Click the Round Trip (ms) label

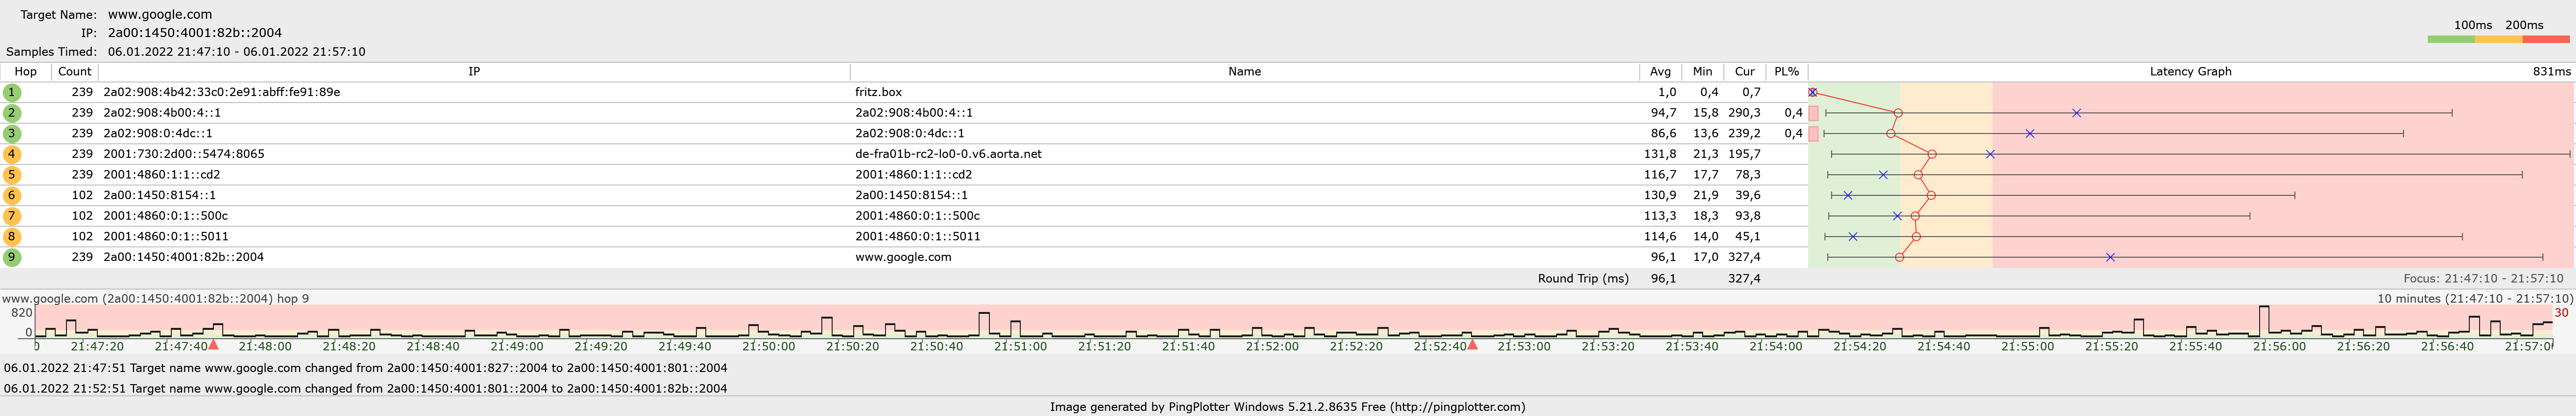(1583, 279)
